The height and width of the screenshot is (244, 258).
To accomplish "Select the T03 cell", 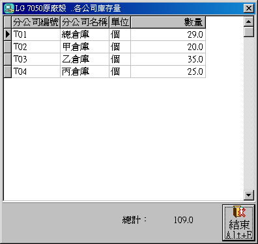I will (36, 59).
